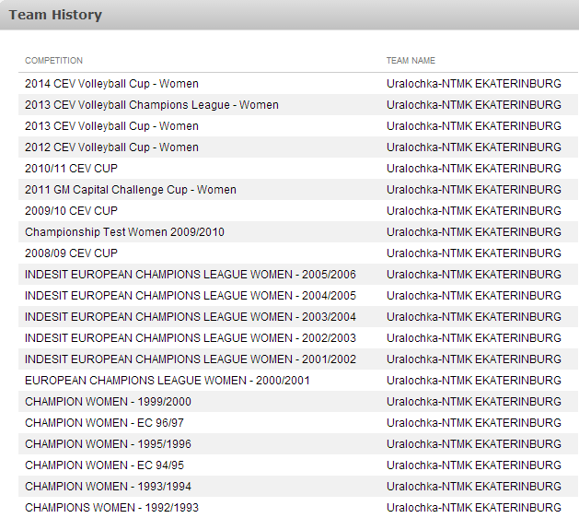Click team name in INDESIT 2005/2006 row
This screenshot has height=518, width=579.
tap(474, 275)
